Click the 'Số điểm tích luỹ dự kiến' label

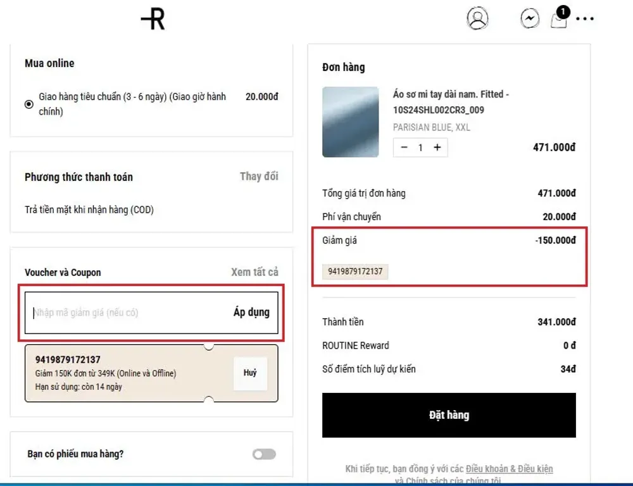[369, 369]
